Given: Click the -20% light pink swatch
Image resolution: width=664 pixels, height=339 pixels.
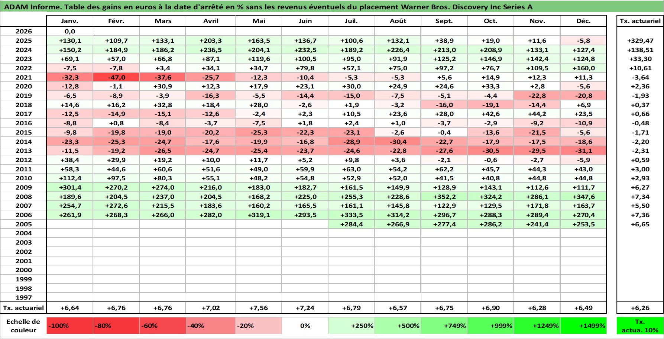Looking at the screenshot, I should pos(258,326).
